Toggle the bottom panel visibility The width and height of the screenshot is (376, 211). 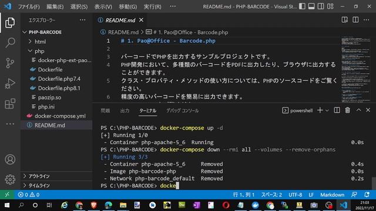point(311,6)
